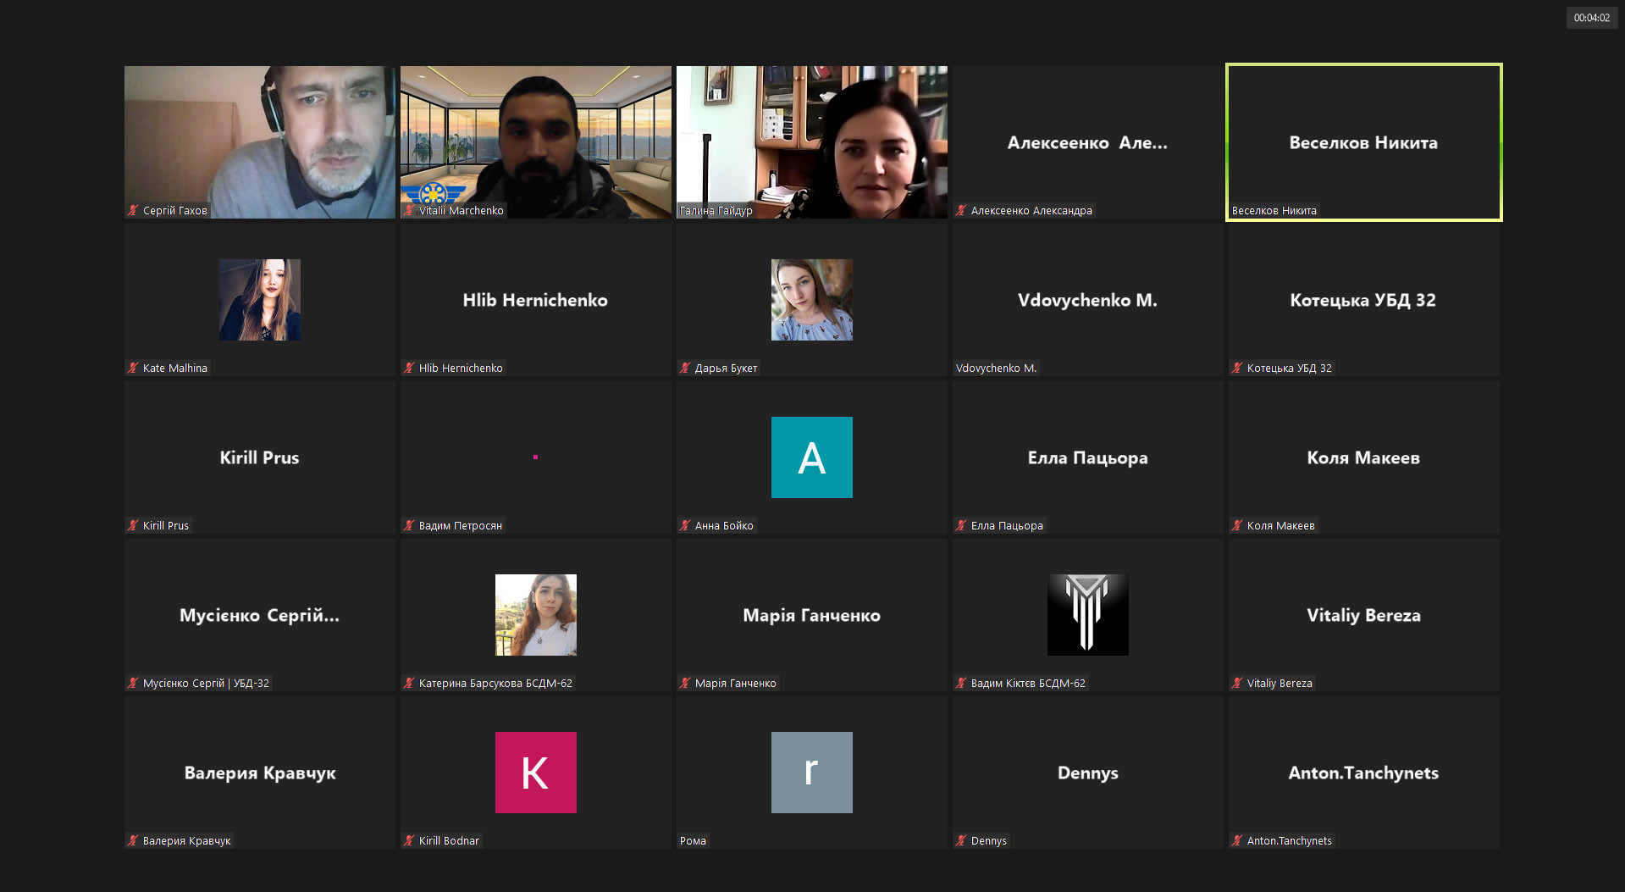Click the large Dennys name in tile

click(1087, 773)
